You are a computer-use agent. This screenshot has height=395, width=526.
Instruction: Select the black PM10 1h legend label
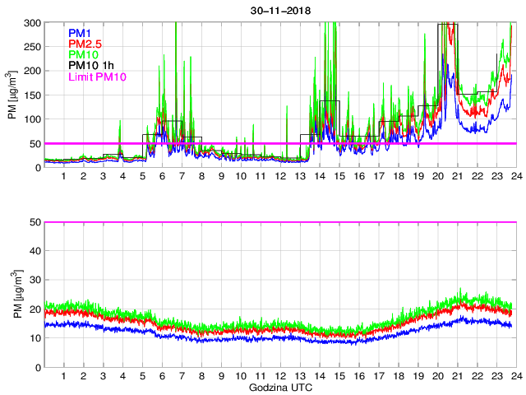pos(90,65)
